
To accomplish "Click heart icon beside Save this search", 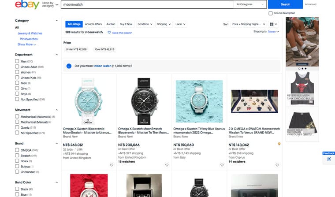I will 109,33.
